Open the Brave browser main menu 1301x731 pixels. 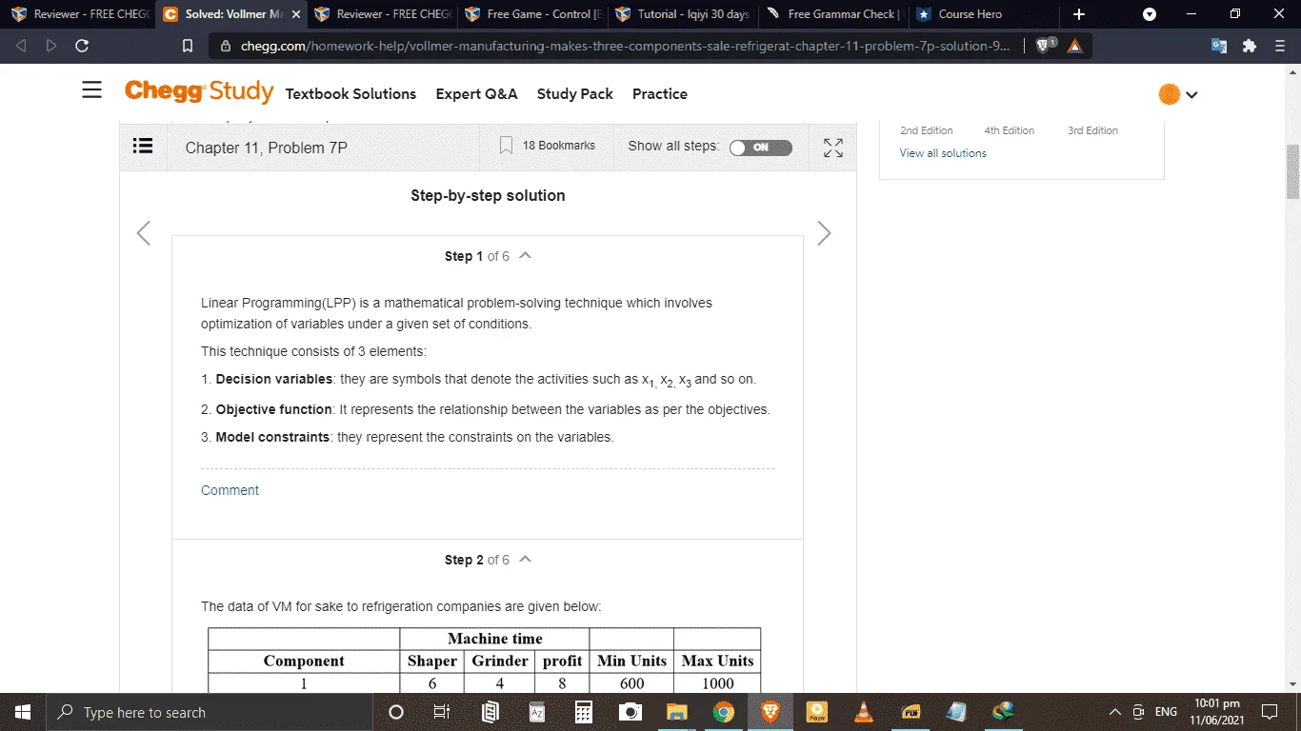pos(1280,46)
